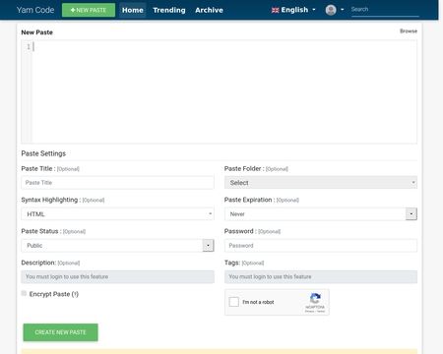The image size is (443, 354).
Task: Click the Browse link
Action: click(x=409, y=31)
